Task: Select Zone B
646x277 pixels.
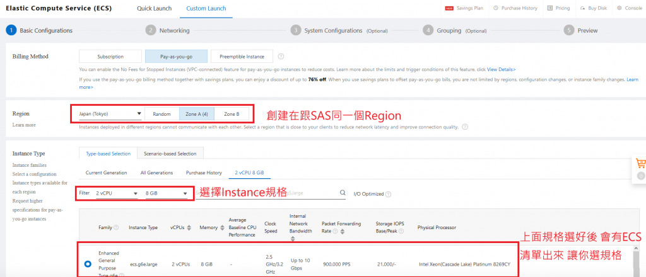Action: (231, 114)
